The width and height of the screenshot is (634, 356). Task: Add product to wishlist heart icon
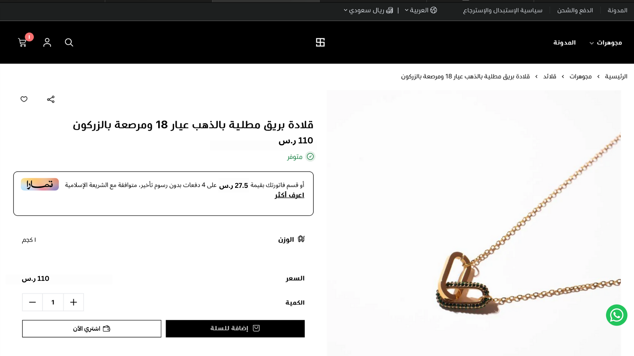[24, 99]
